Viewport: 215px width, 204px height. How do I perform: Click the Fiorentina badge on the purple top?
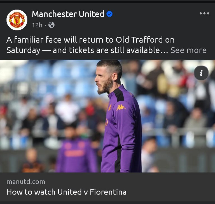(x=110, y=107)
